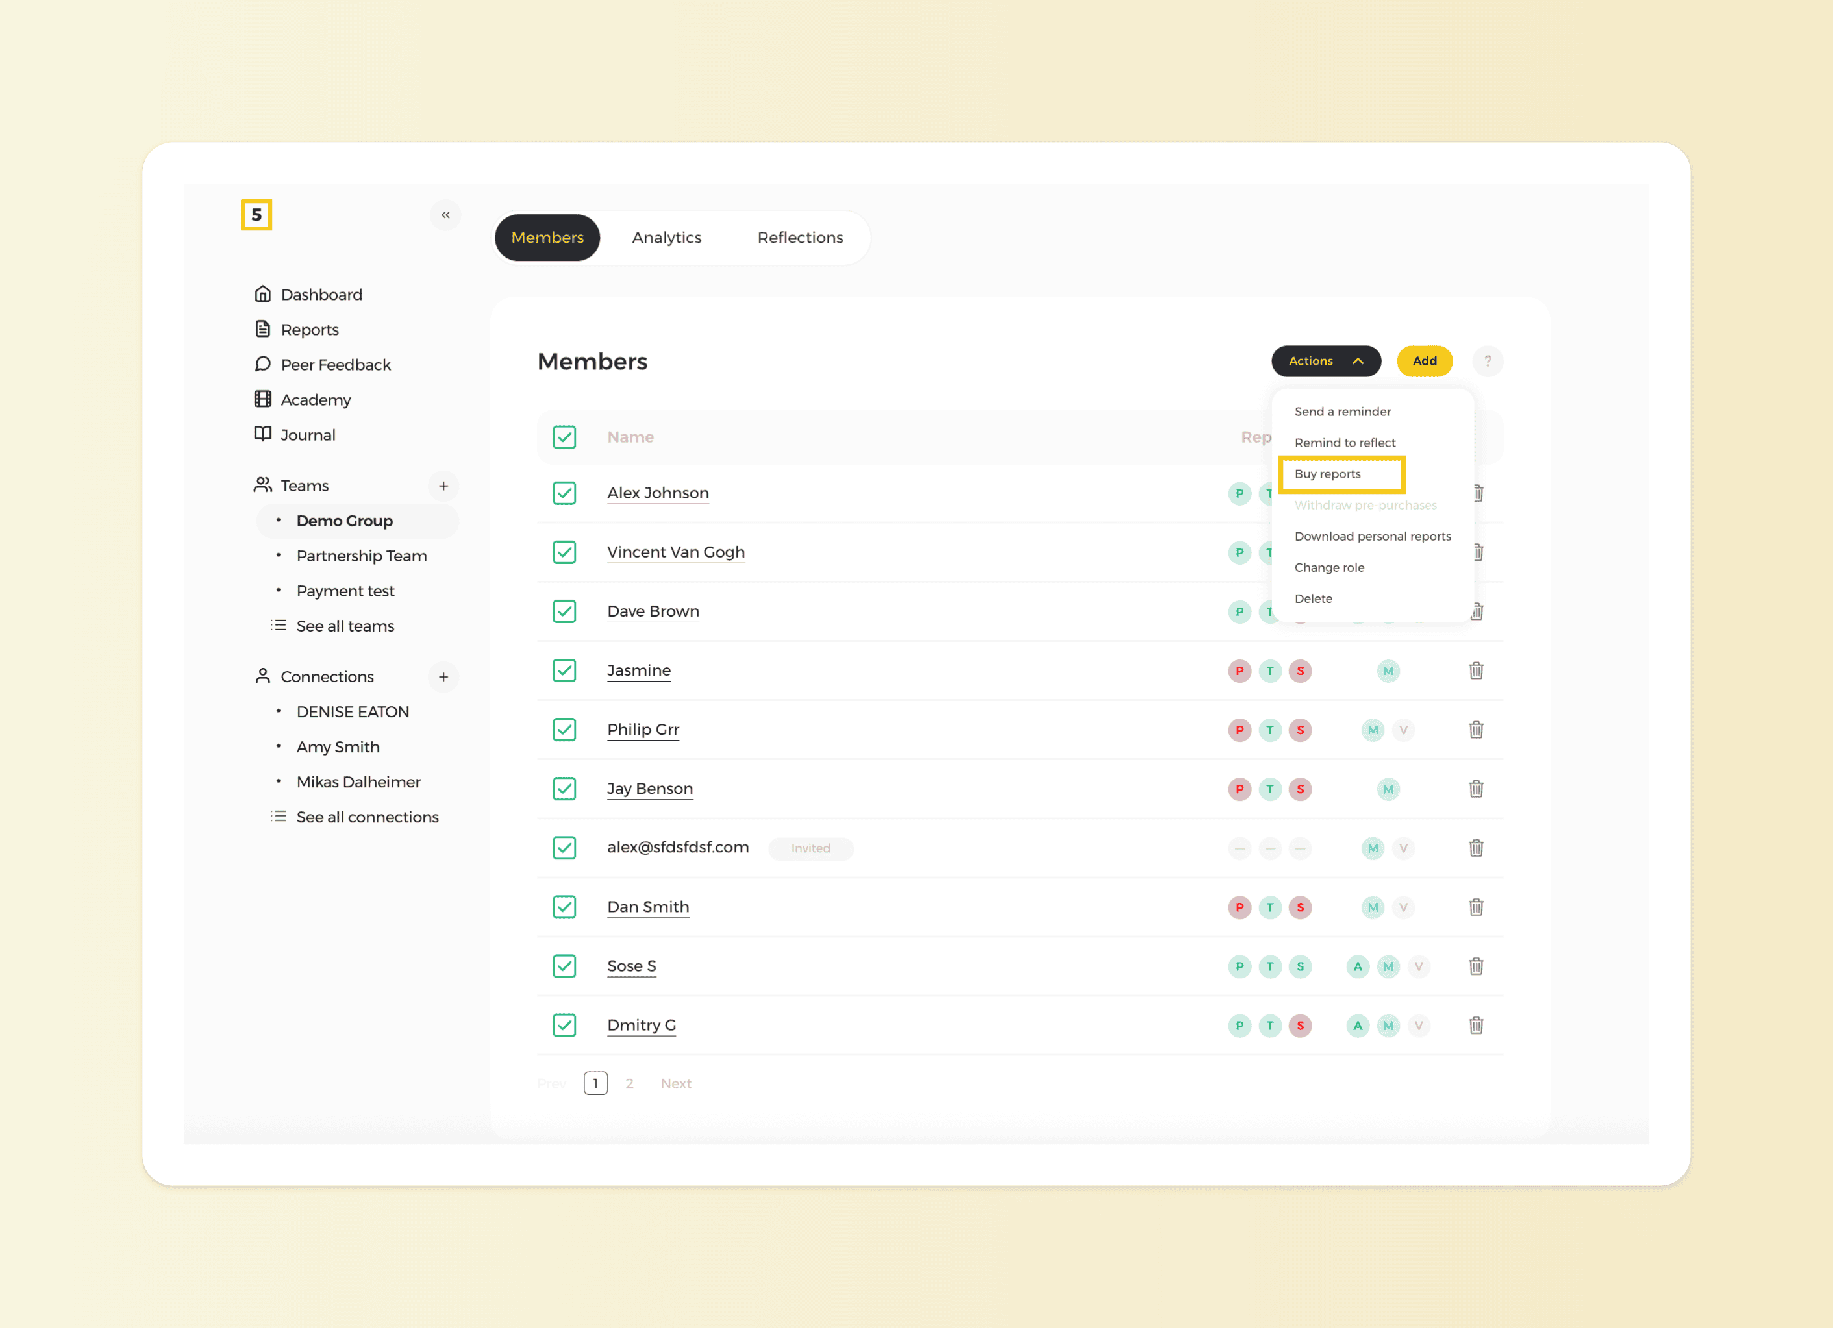The width and height of the screenshot is (1833, 1328).
Task: Open the Journal
Action: [x=307, y=435]
